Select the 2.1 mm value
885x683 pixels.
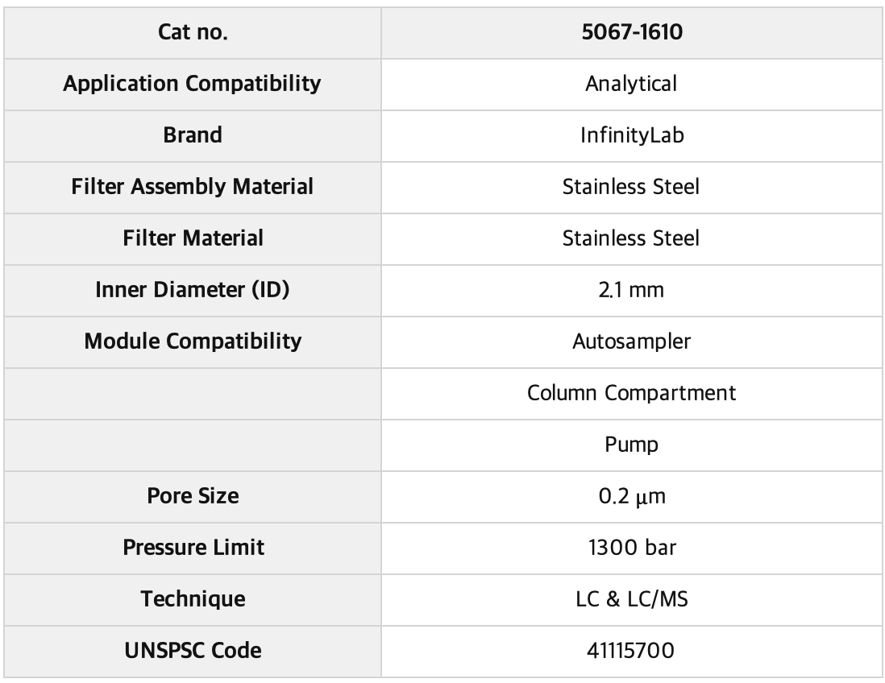click(x=631, y=290)
